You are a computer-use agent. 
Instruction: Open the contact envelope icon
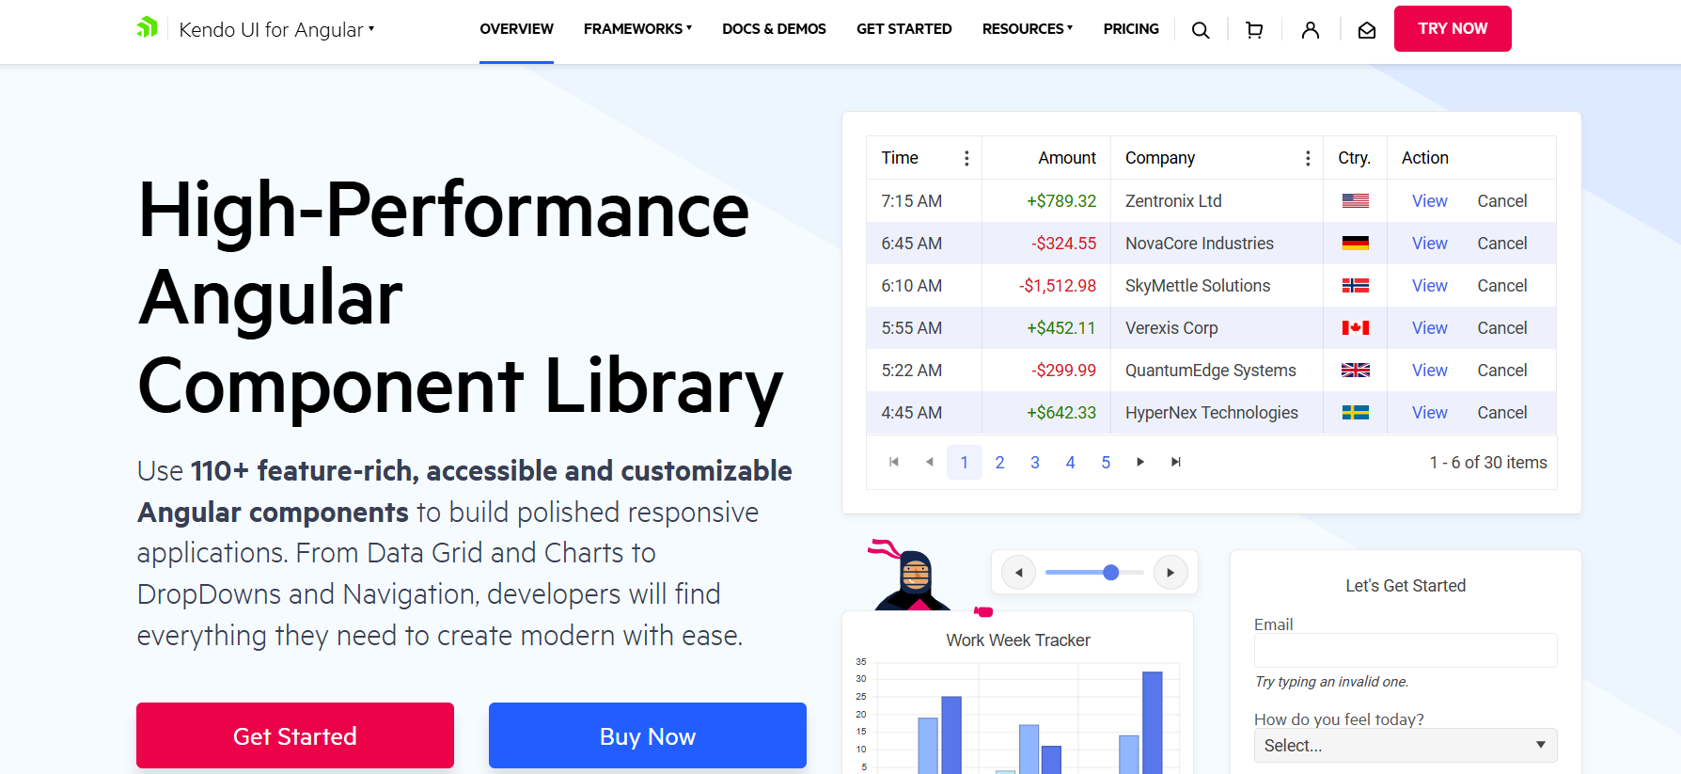tap(1367, 30)
